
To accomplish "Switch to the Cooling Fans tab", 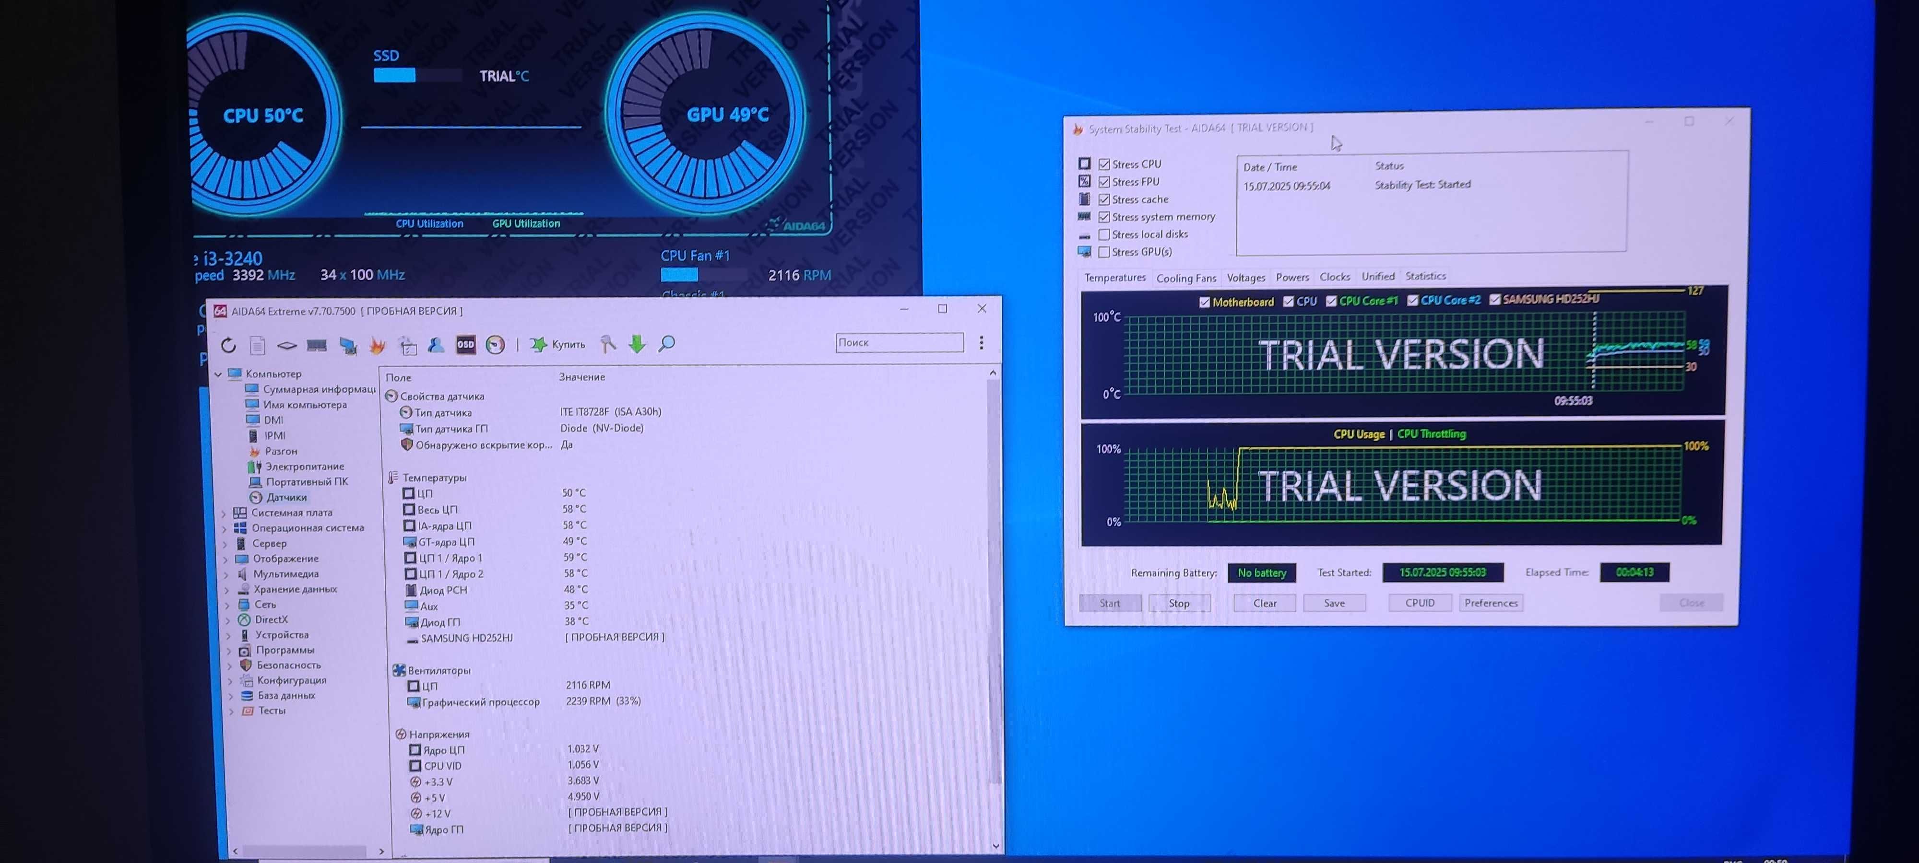I will (x=1186, y=278).
